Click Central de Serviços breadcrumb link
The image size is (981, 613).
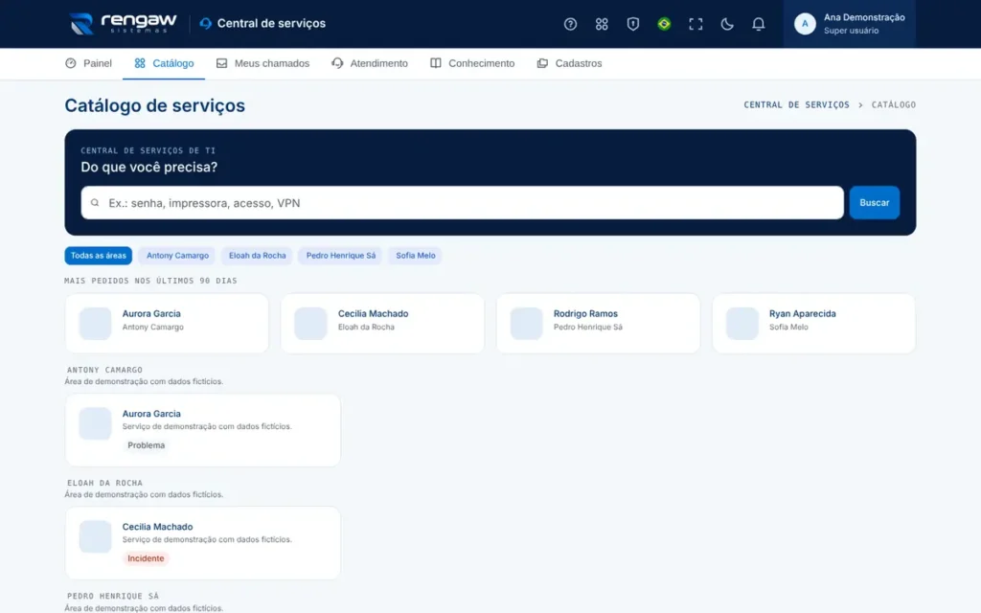pyautogui.click(x=796, y=104)
